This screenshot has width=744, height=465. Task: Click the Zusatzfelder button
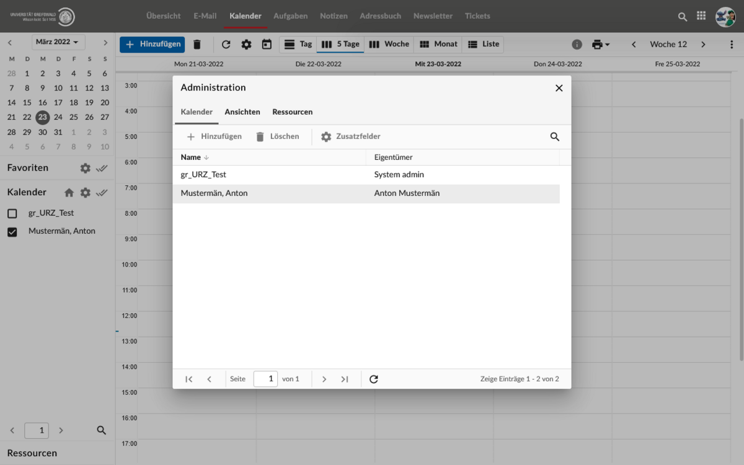coord(350,136)
